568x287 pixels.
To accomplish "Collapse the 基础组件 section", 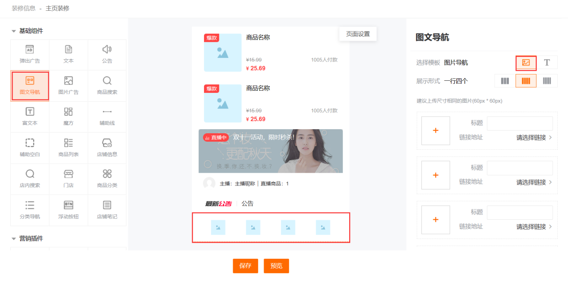I will point(14,31).
